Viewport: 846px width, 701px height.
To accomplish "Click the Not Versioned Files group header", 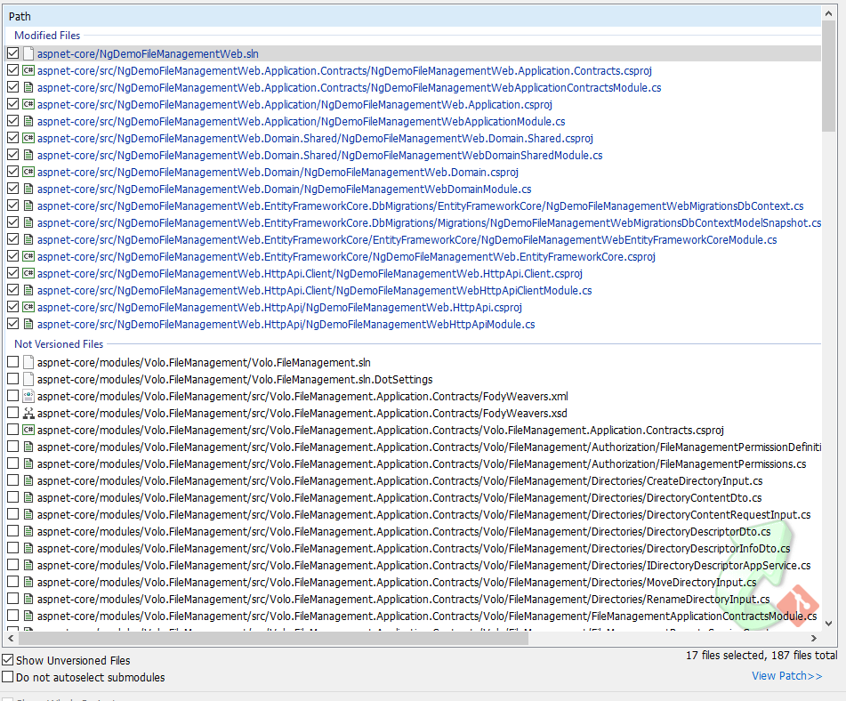I will point(59,344).
